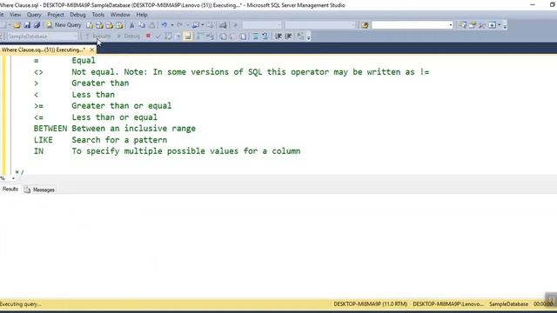
Task: Click the Save icon in toolbar
Action: tap(27, 25)
